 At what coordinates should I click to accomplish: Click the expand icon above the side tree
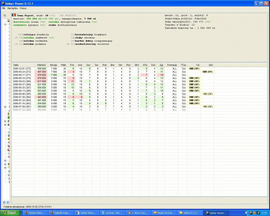pos(5,16)
